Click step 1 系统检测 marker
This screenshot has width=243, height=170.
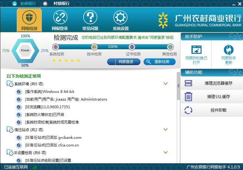(x=55, y=47)
